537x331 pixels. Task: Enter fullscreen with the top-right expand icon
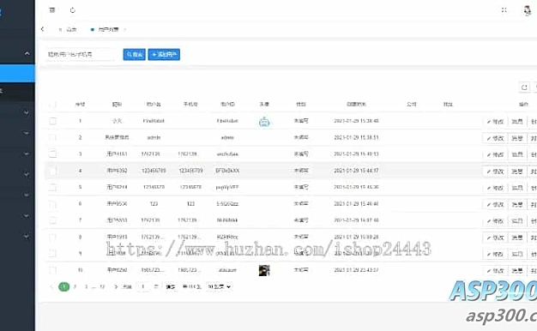pos(504,10)
